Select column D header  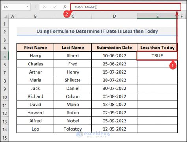pyautogui.click(x=114, y=16)
